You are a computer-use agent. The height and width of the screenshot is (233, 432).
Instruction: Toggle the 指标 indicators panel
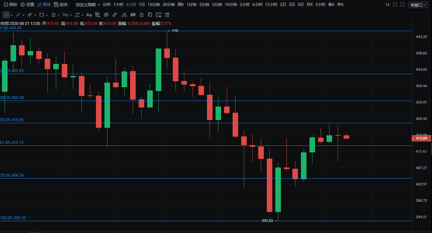pos(11,5)
